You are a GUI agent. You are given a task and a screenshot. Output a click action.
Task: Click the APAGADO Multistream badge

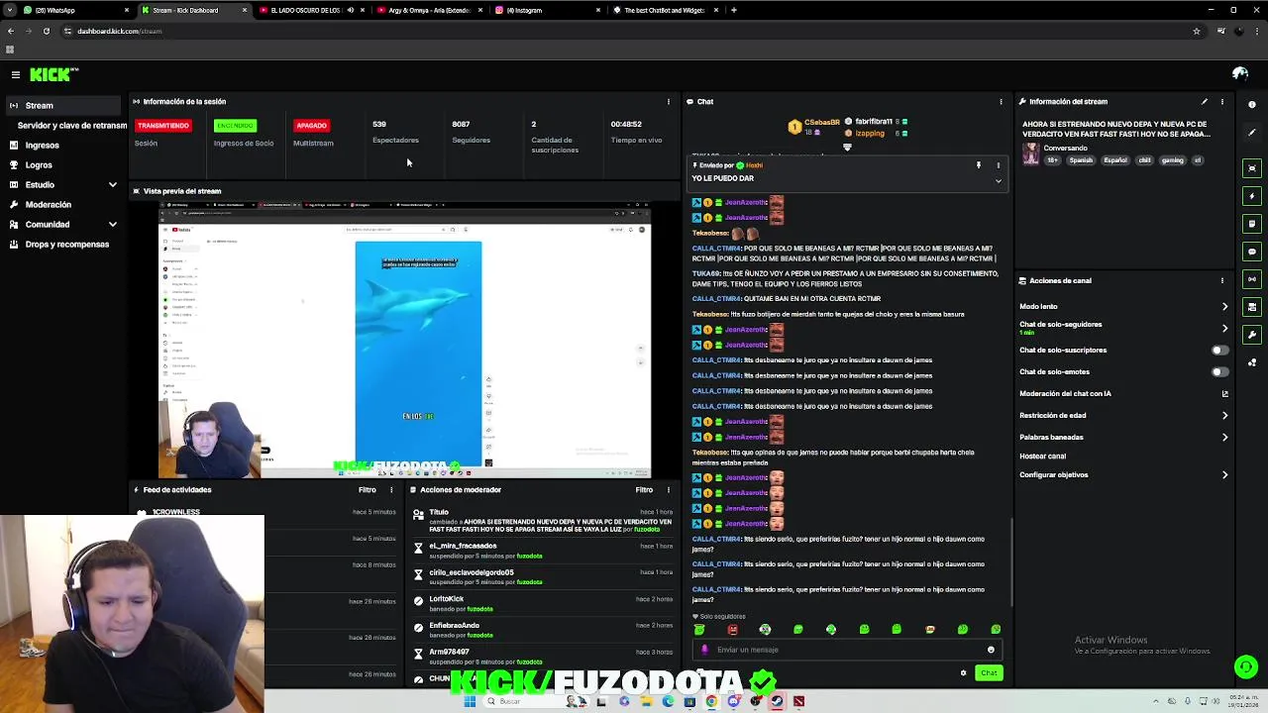311,126
